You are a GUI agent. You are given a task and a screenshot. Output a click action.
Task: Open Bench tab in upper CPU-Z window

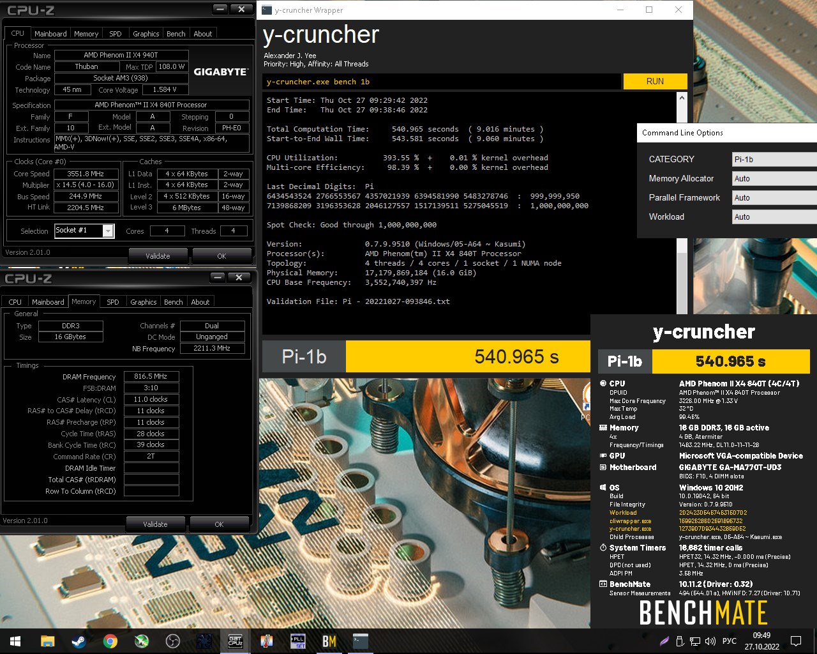(x=176, y=34)
